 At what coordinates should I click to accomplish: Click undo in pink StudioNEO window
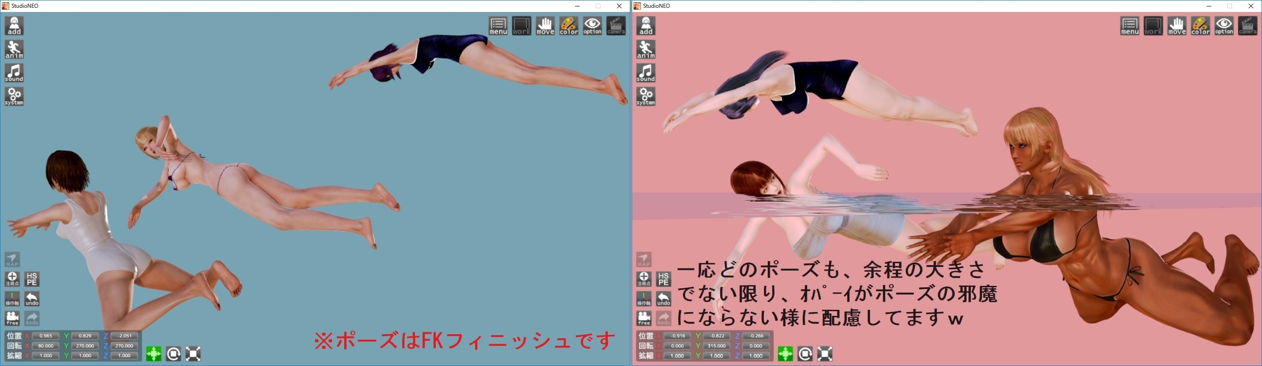pos(663,298)
